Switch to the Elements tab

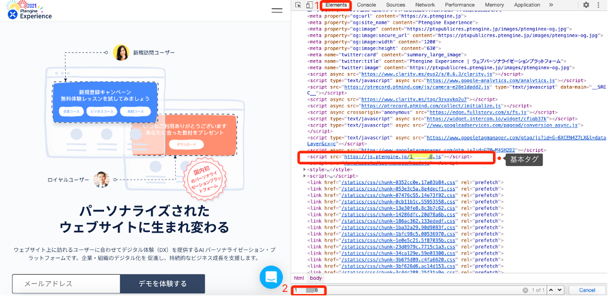point(336,5)
